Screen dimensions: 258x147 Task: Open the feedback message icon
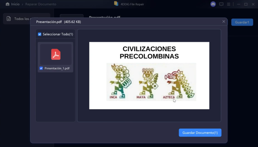(x=221, y=4)
